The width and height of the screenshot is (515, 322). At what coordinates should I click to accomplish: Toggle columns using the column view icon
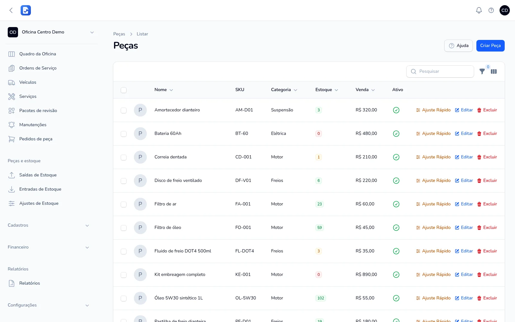494,71
